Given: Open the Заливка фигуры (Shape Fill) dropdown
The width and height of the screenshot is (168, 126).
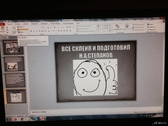Looking at the screenshot, I should point(138,25).
